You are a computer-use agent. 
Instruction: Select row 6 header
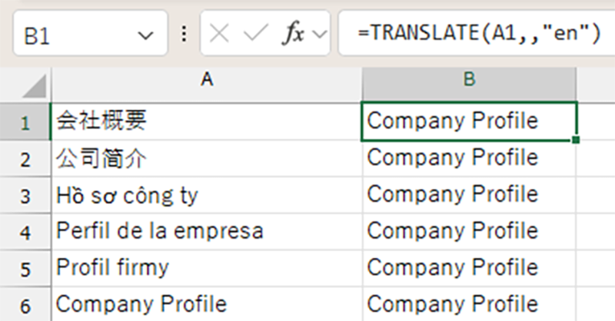pyautogui.click(x=25, y=303)
